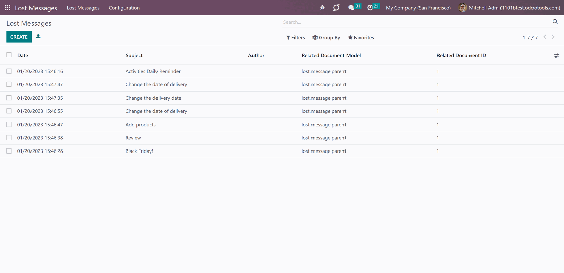This screenshot has width=564, height=273.
Task: Open optional columns adjust icon
Action: 557,56
